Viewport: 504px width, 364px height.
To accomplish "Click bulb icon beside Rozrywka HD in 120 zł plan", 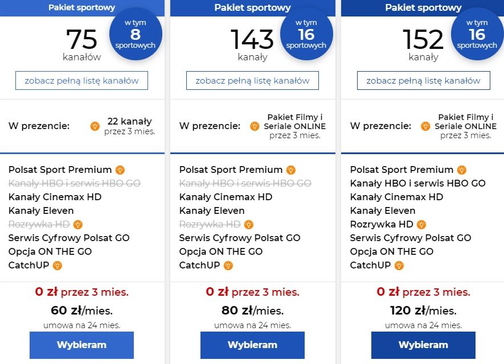I will [x=421, y=224].
